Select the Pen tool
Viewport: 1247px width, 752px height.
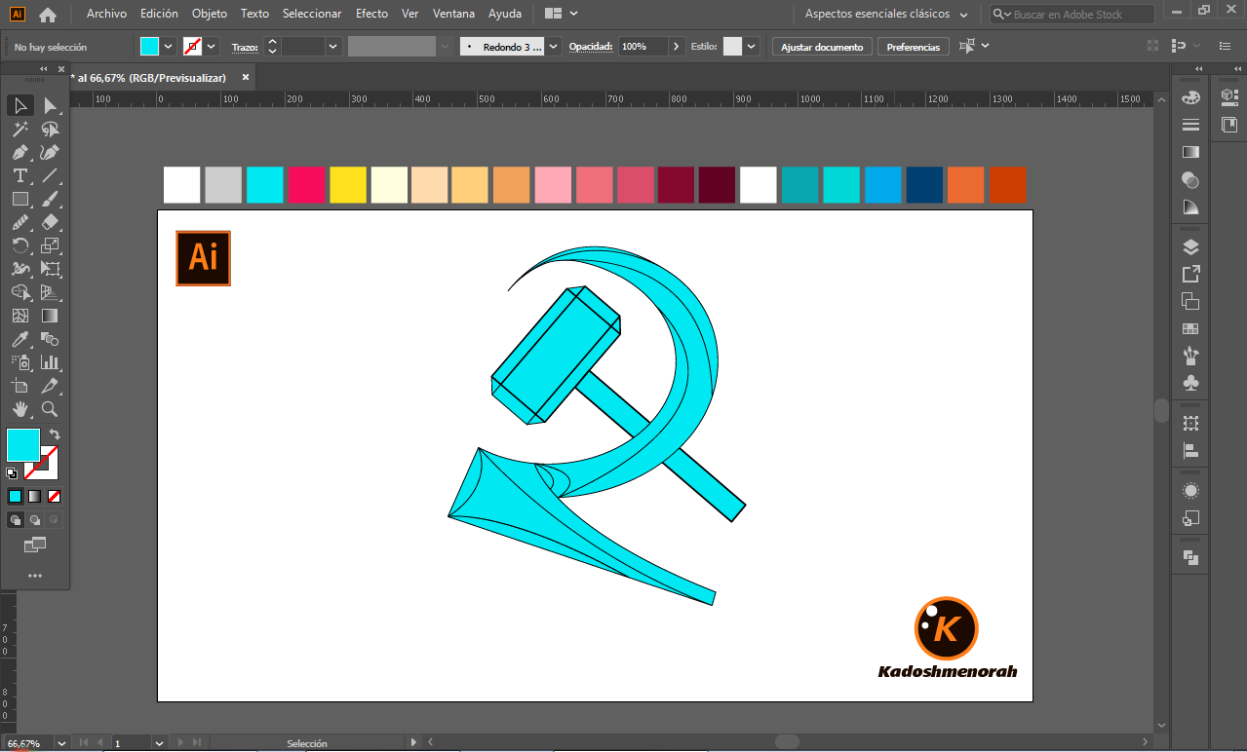click(19, 152)
